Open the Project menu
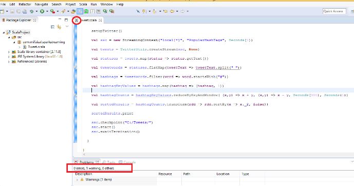 click(x=70, y=4)
